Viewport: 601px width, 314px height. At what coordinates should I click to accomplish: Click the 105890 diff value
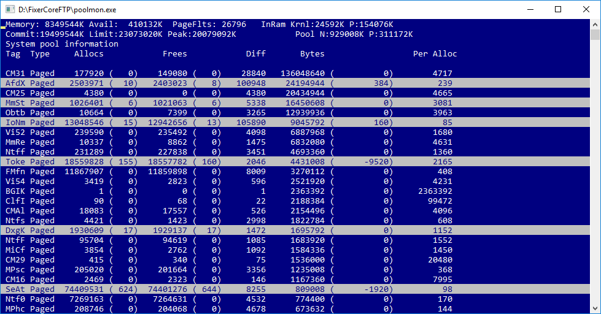point(251,123)
